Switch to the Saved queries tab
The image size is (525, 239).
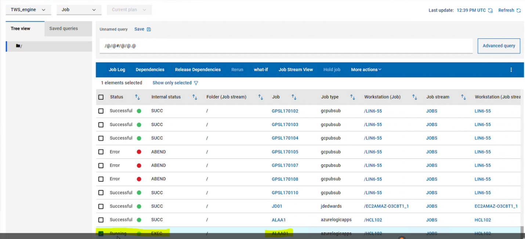pyautogui.click(x=64, y=29)
